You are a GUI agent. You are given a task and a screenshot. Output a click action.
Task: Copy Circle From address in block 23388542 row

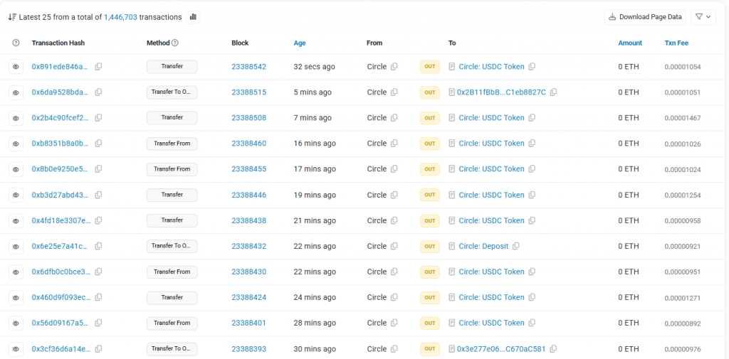coord(394,67)
